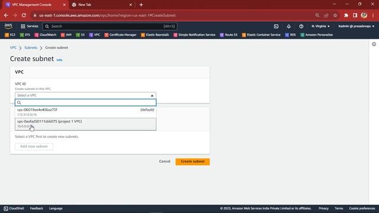The image size is (379, 213).
Task: Open the Chrome three-dot menu
Action: [x=373, y=15]
